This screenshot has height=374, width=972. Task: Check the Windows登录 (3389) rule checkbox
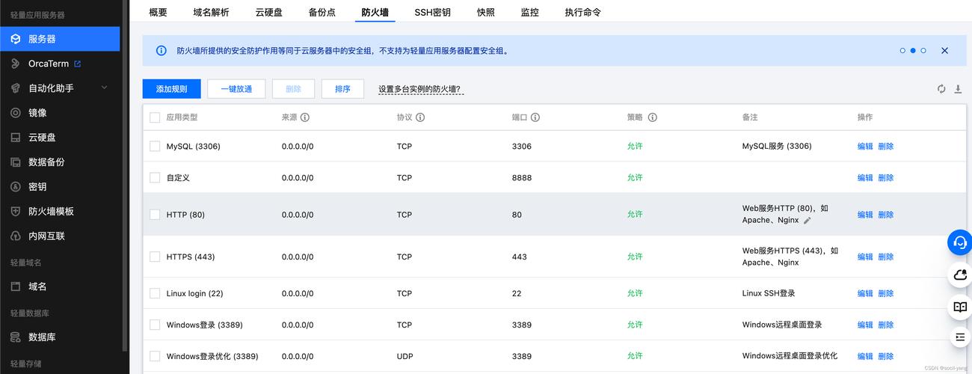tap(155, 325)
